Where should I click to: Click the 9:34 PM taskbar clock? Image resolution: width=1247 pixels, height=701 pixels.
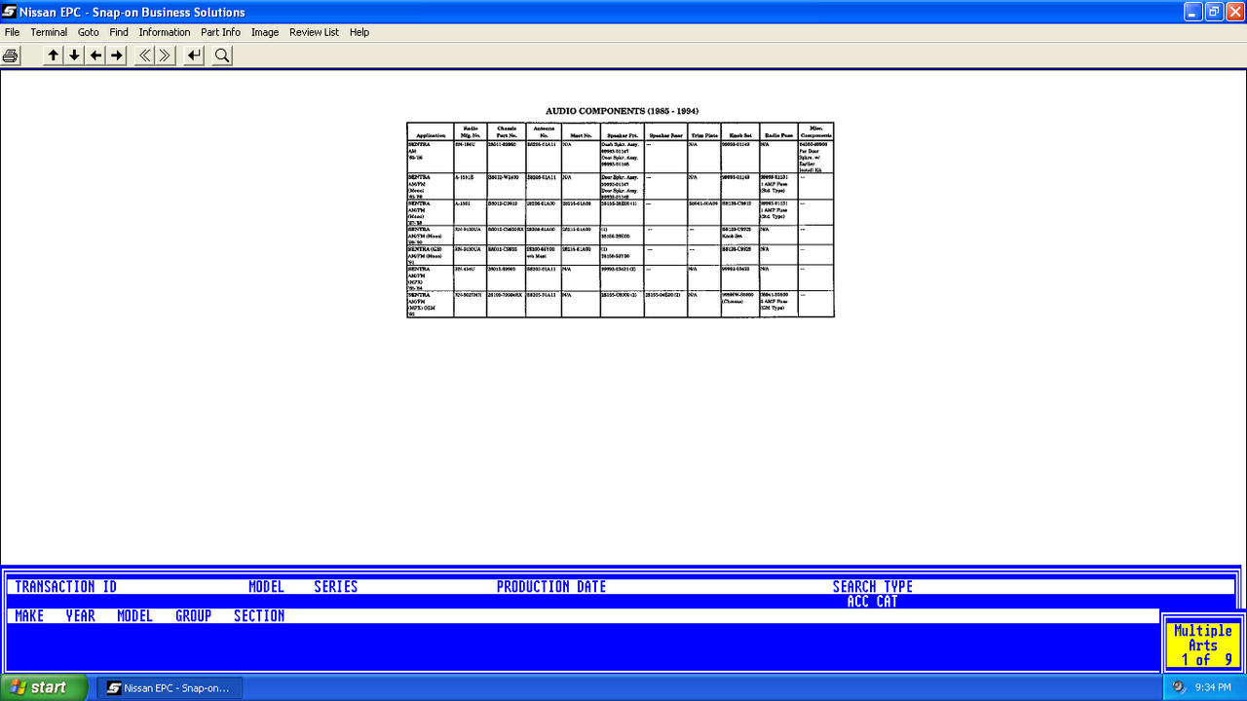point(1213,687)
